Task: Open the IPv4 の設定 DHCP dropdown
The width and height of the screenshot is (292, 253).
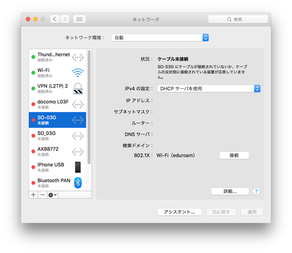Action: click(208, 89)
